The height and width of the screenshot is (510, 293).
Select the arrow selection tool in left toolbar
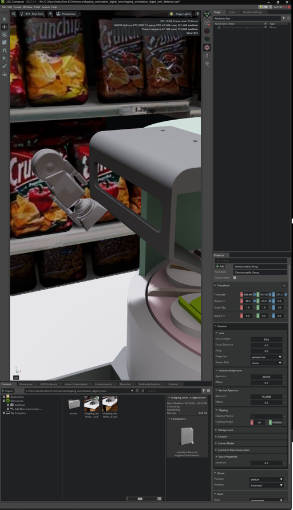[x=4, y=19]
